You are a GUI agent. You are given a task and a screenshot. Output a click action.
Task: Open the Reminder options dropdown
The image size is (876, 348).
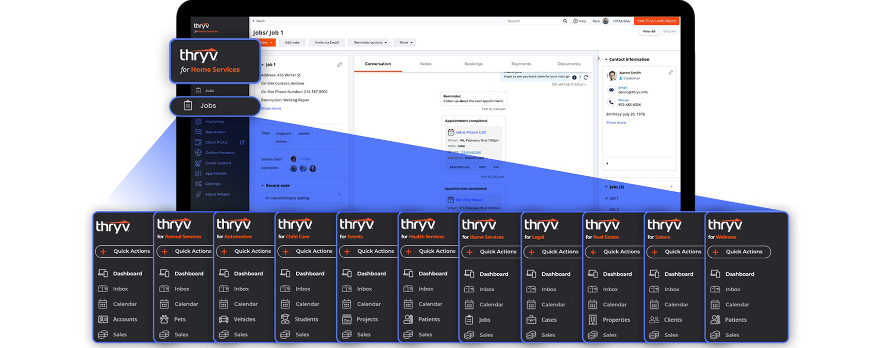pyautogui.click(x=369, y=43)
